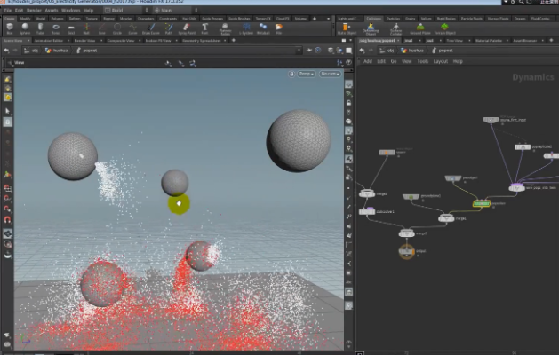Open the Persp viewport dropdown

pyautogui.click(x=306, y=74)
